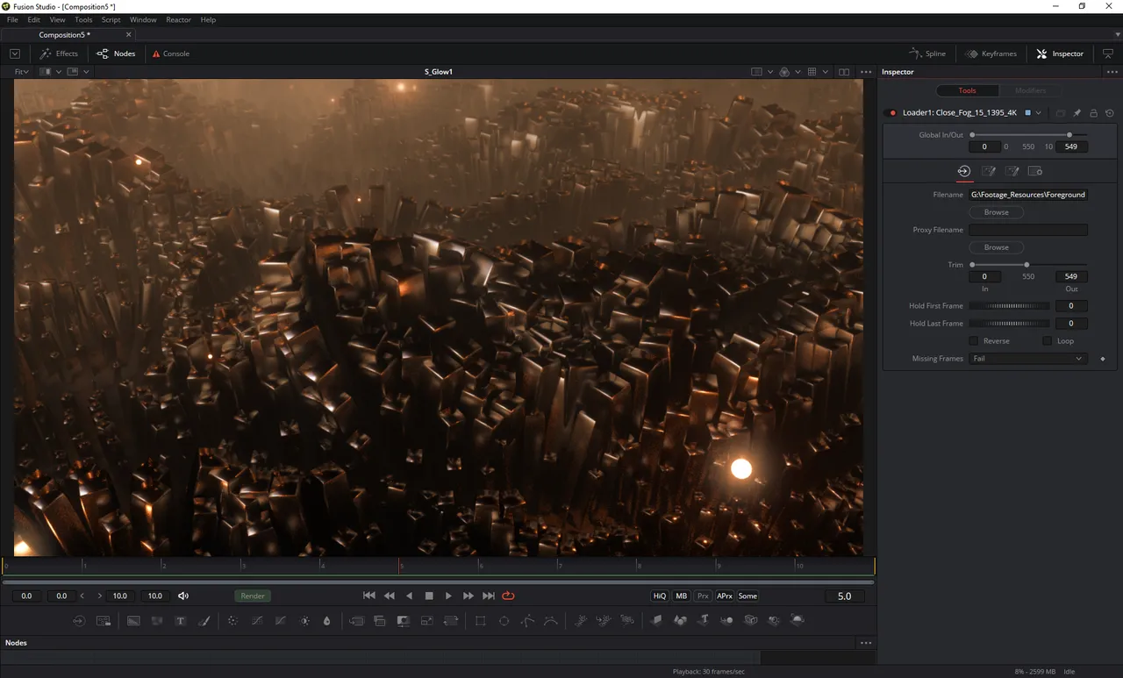Viewport: 1123px width, 678px height.
Task: Add a Polygon mask from the toolbar
Action: point(527,620)
